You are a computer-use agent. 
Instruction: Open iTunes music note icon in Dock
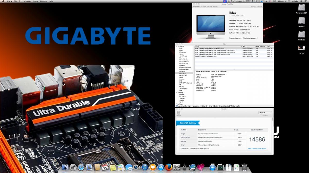tap(145, 167)
